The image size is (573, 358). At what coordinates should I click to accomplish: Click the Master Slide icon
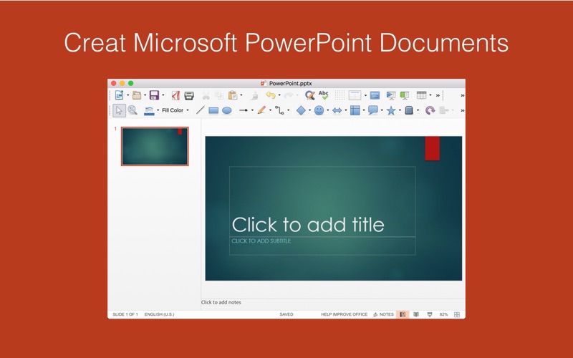point(375,95)
